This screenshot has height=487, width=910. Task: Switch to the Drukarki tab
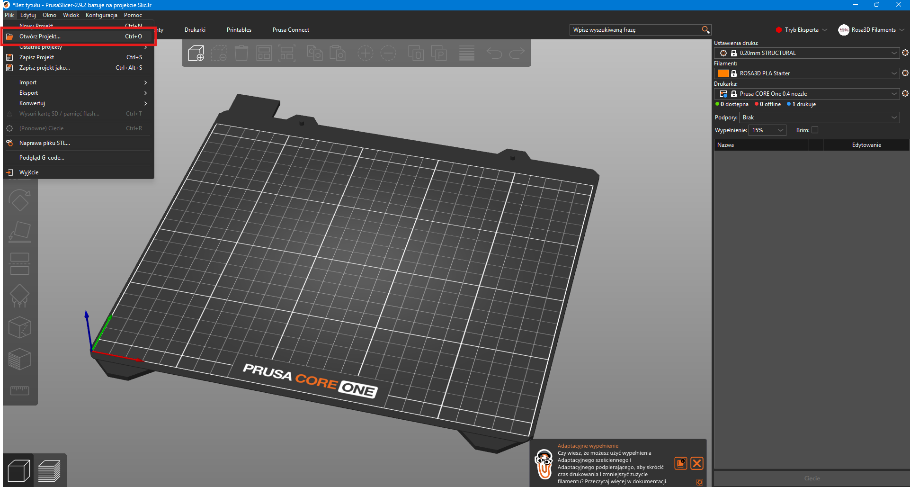[x=195, y=30]
